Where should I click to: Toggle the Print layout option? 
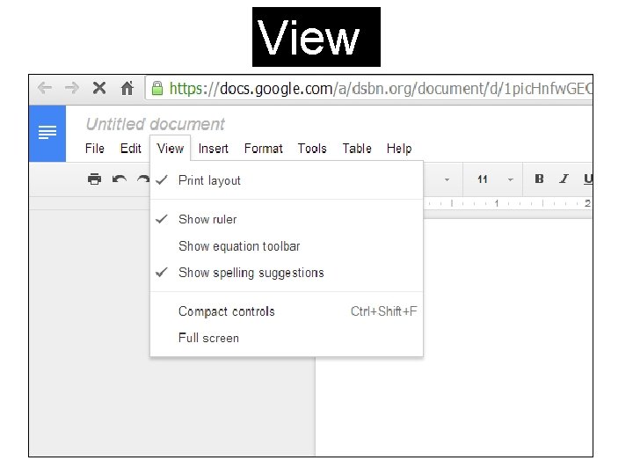[287, 180]
